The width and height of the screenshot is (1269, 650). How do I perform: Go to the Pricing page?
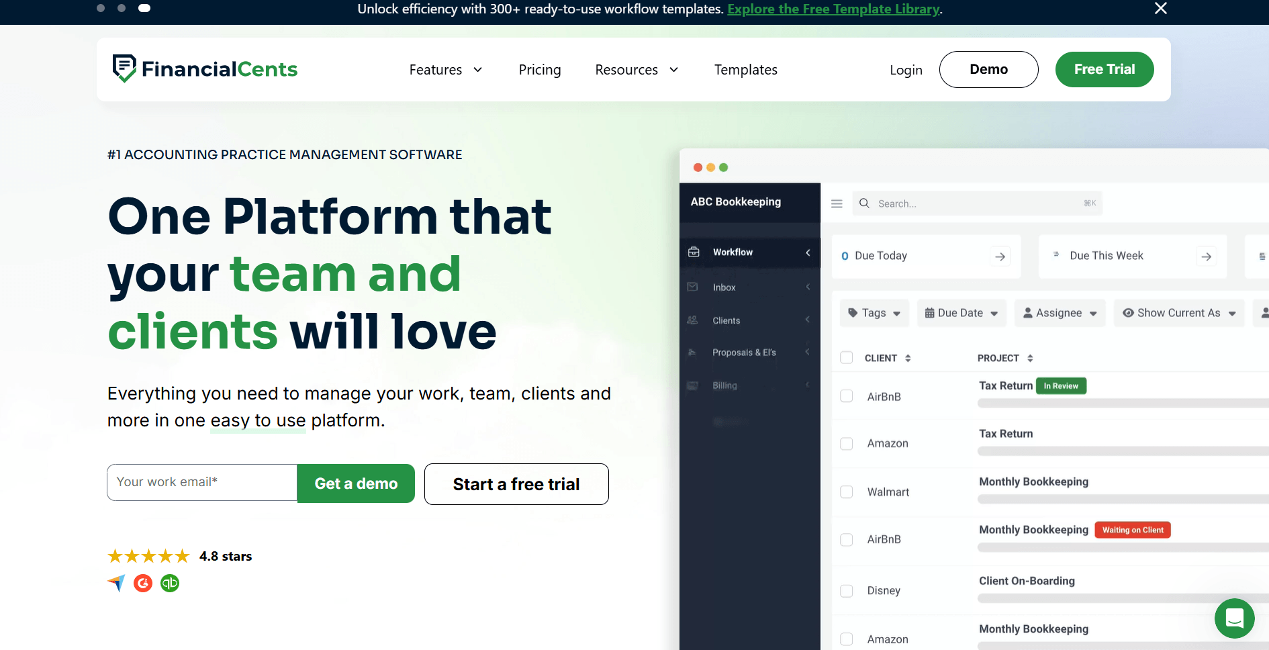[x=540, y=70]
